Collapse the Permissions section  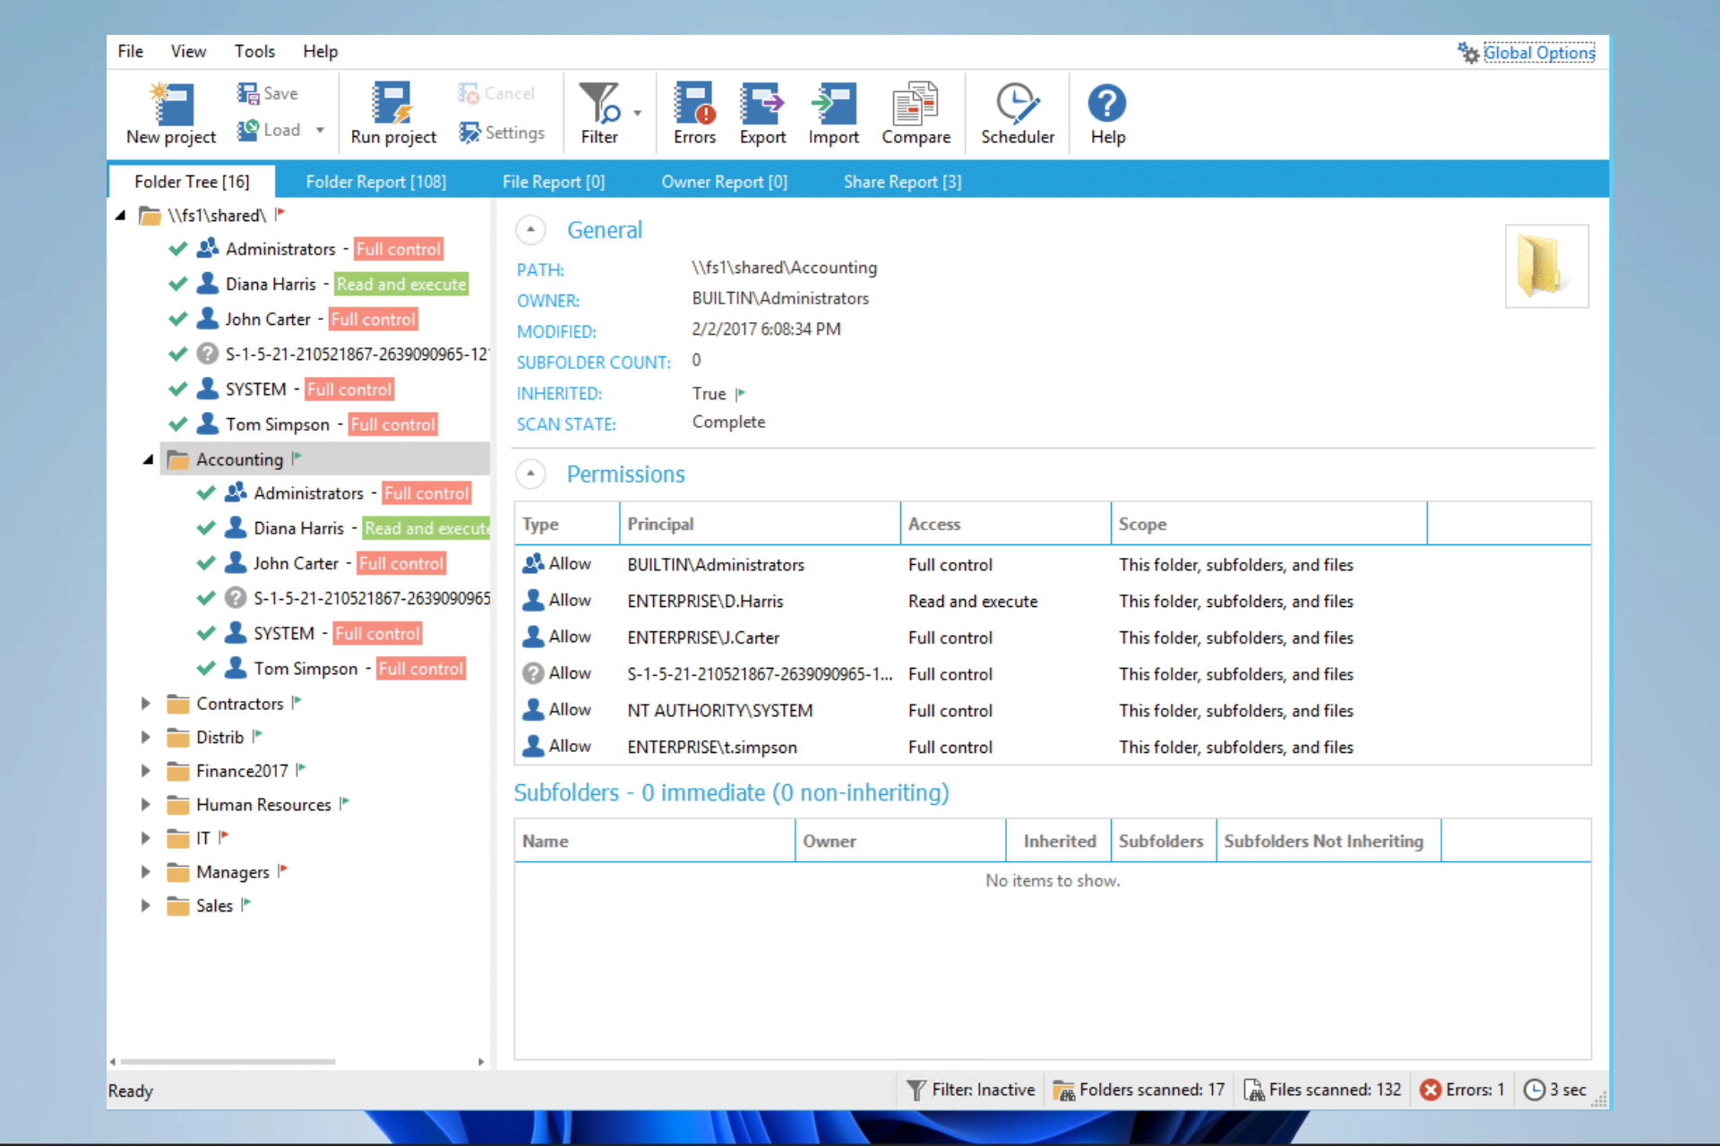[x=530, y=474]
